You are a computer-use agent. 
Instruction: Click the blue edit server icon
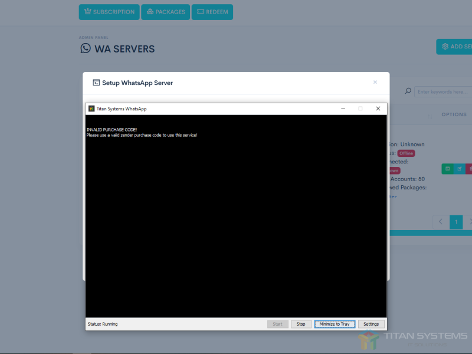[x=460, y=169]
